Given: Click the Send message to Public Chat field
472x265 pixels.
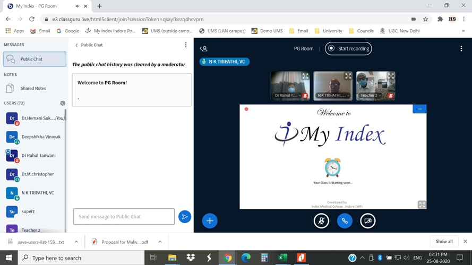Looking at the screenshot, I should [124, 217].
